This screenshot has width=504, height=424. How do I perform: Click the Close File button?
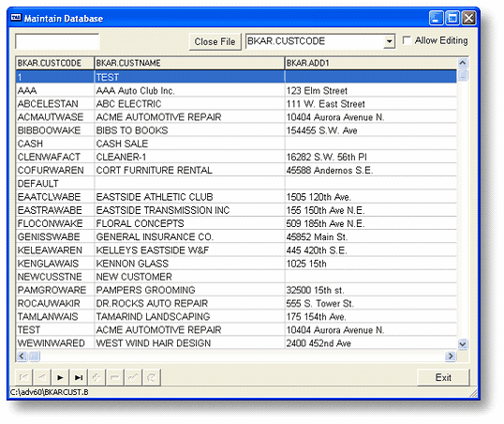(x=215, y=42)
